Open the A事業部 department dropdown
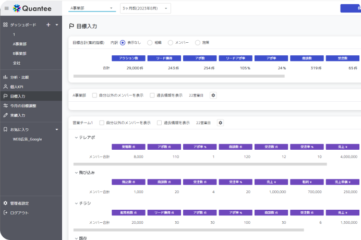This screenshot has height=240, width=361. 92,9
